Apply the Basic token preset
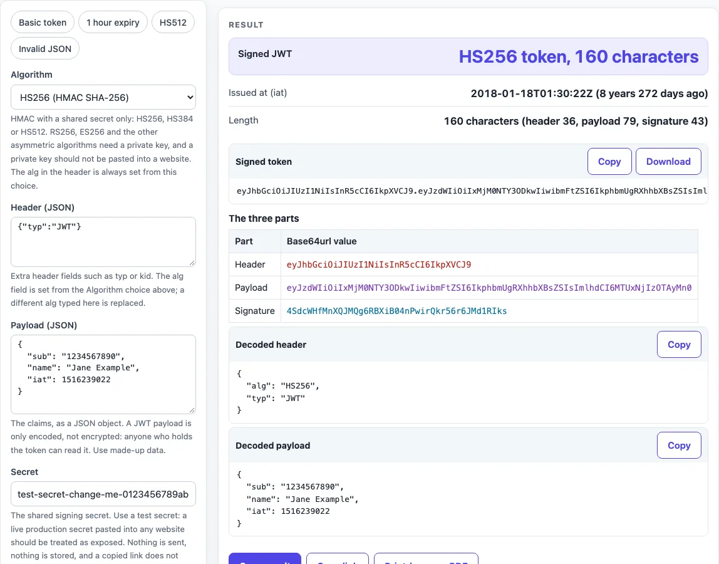 point(43,23)
